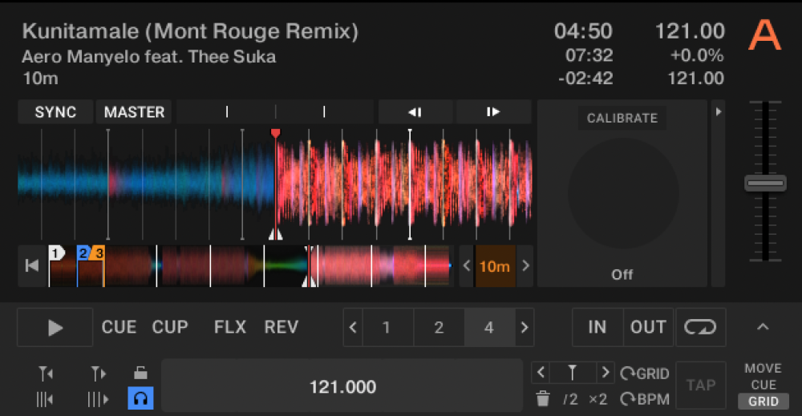The image size is (802, 416).
Task: Enable FLX flux mode
Action: [229, 327]
